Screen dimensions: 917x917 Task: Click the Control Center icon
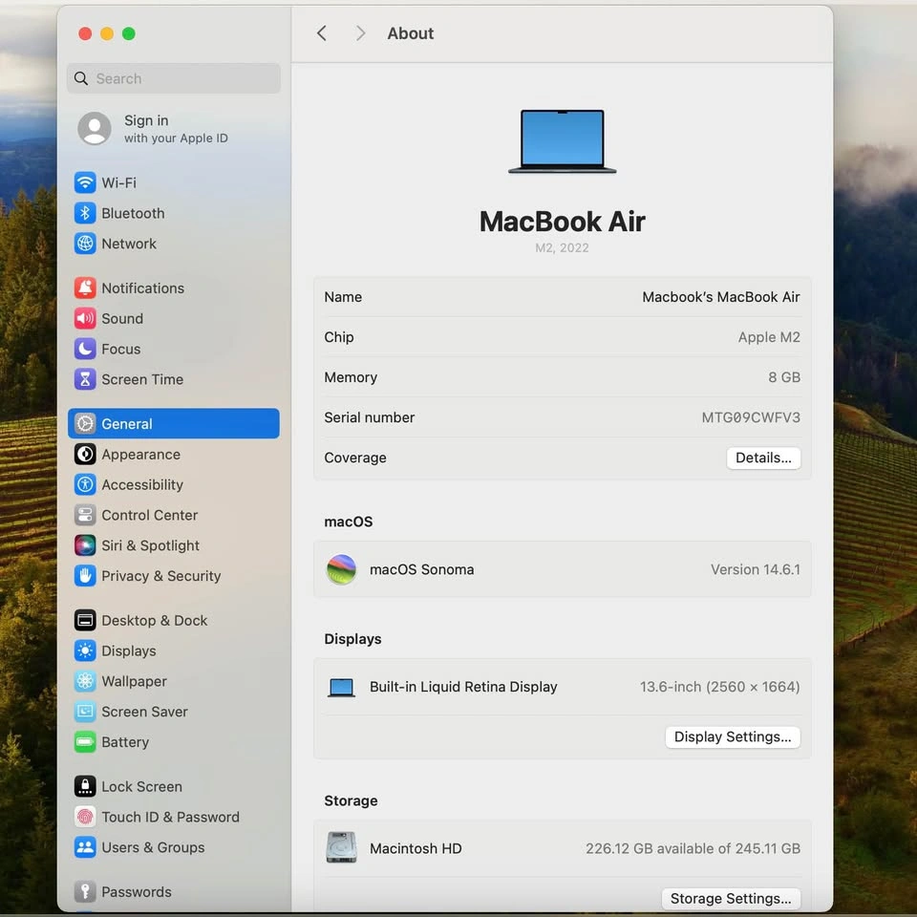tap(85, 515)
